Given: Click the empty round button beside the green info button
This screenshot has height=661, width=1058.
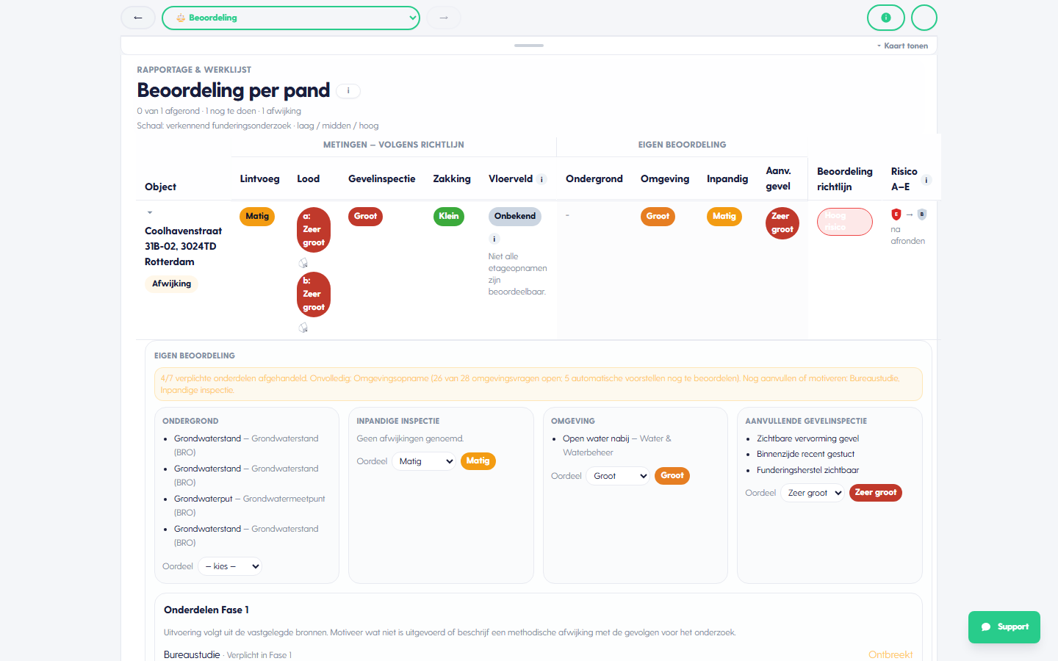Looking at the screenshot, I should pyautogui.click(x=924, y=18).
